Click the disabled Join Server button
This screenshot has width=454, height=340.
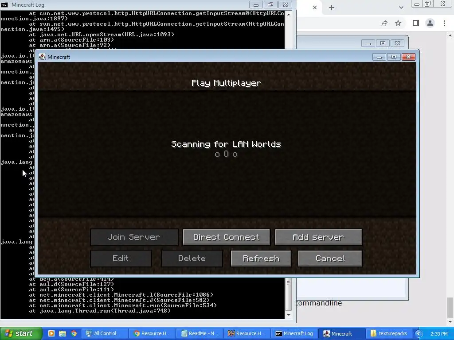tap(134, 237)
